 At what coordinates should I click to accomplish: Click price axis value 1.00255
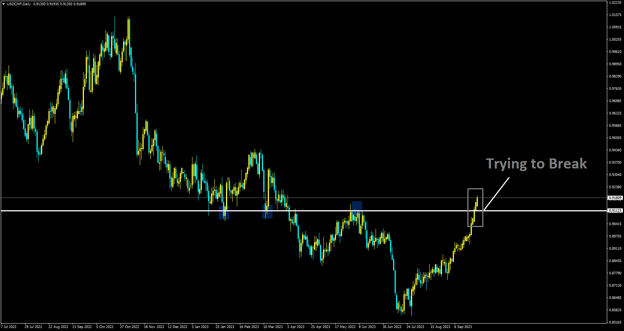coord(615,40)
